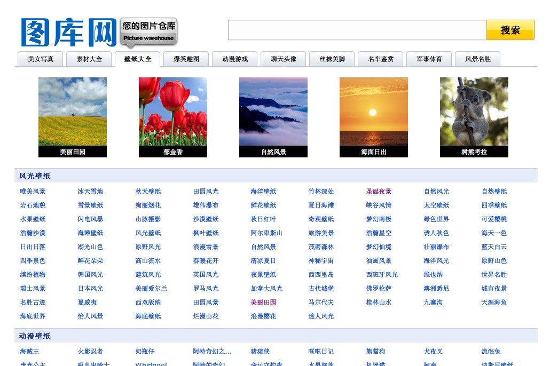
Task: Open the 春暖花开 link
Action: tap(206, 261)
